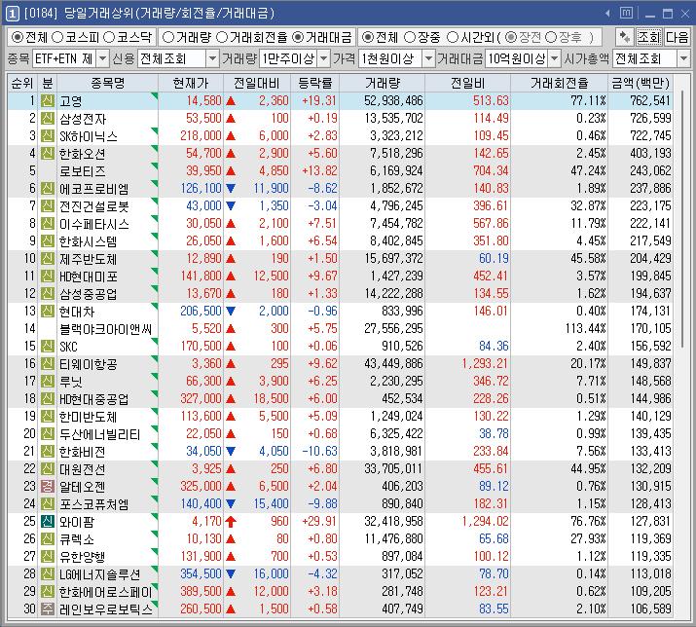Open the 종목 ETF+ETN 제외 dropdown

click(102, 58)
